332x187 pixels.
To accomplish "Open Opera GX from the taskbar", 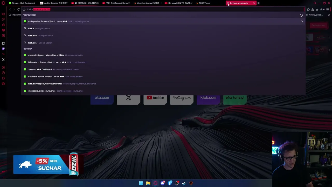I will point(155,183).
